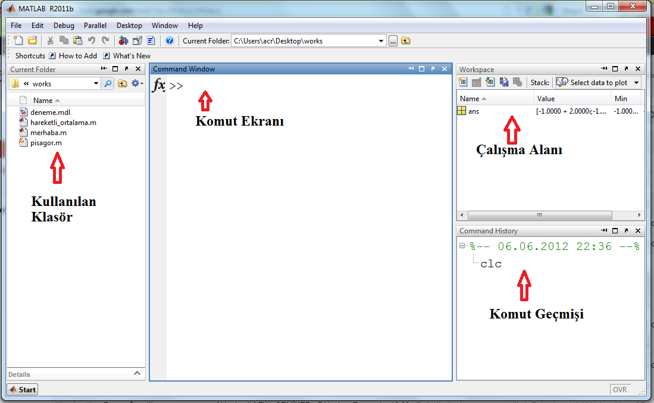
Task: Click the browse for folder ellipsis button
Action: [393, 41]
